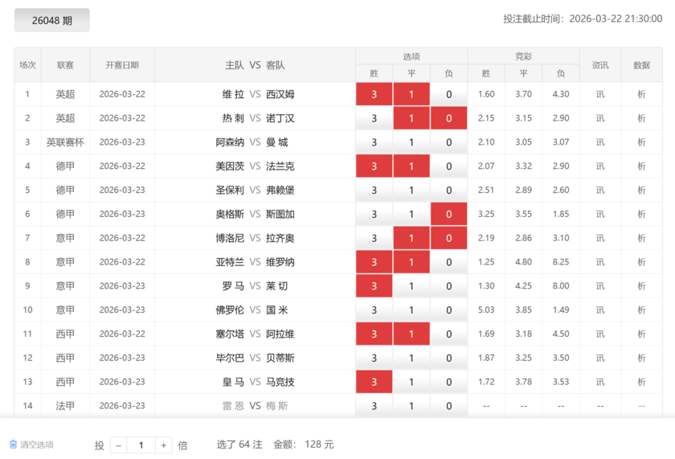Screen dimensions: 675x459
Task: Open the 析 analysis for 博洛尼 VS 拉齐奥
Action: 641,238
